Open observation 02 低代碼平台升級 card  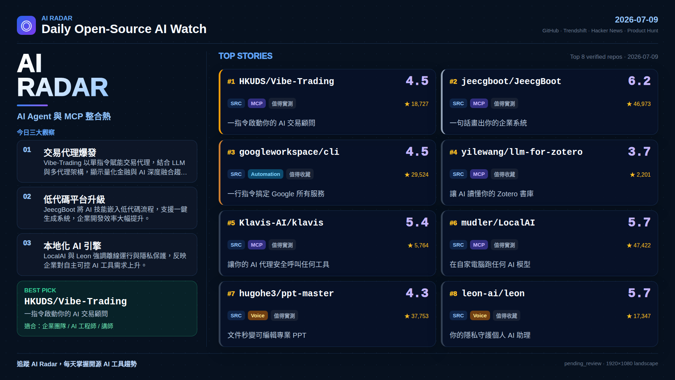coord(107,208)
